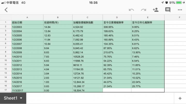The width and height of the screenshot is (186, 104).
Task: Select cell showing 9.84
Action: tap(58, 48)
